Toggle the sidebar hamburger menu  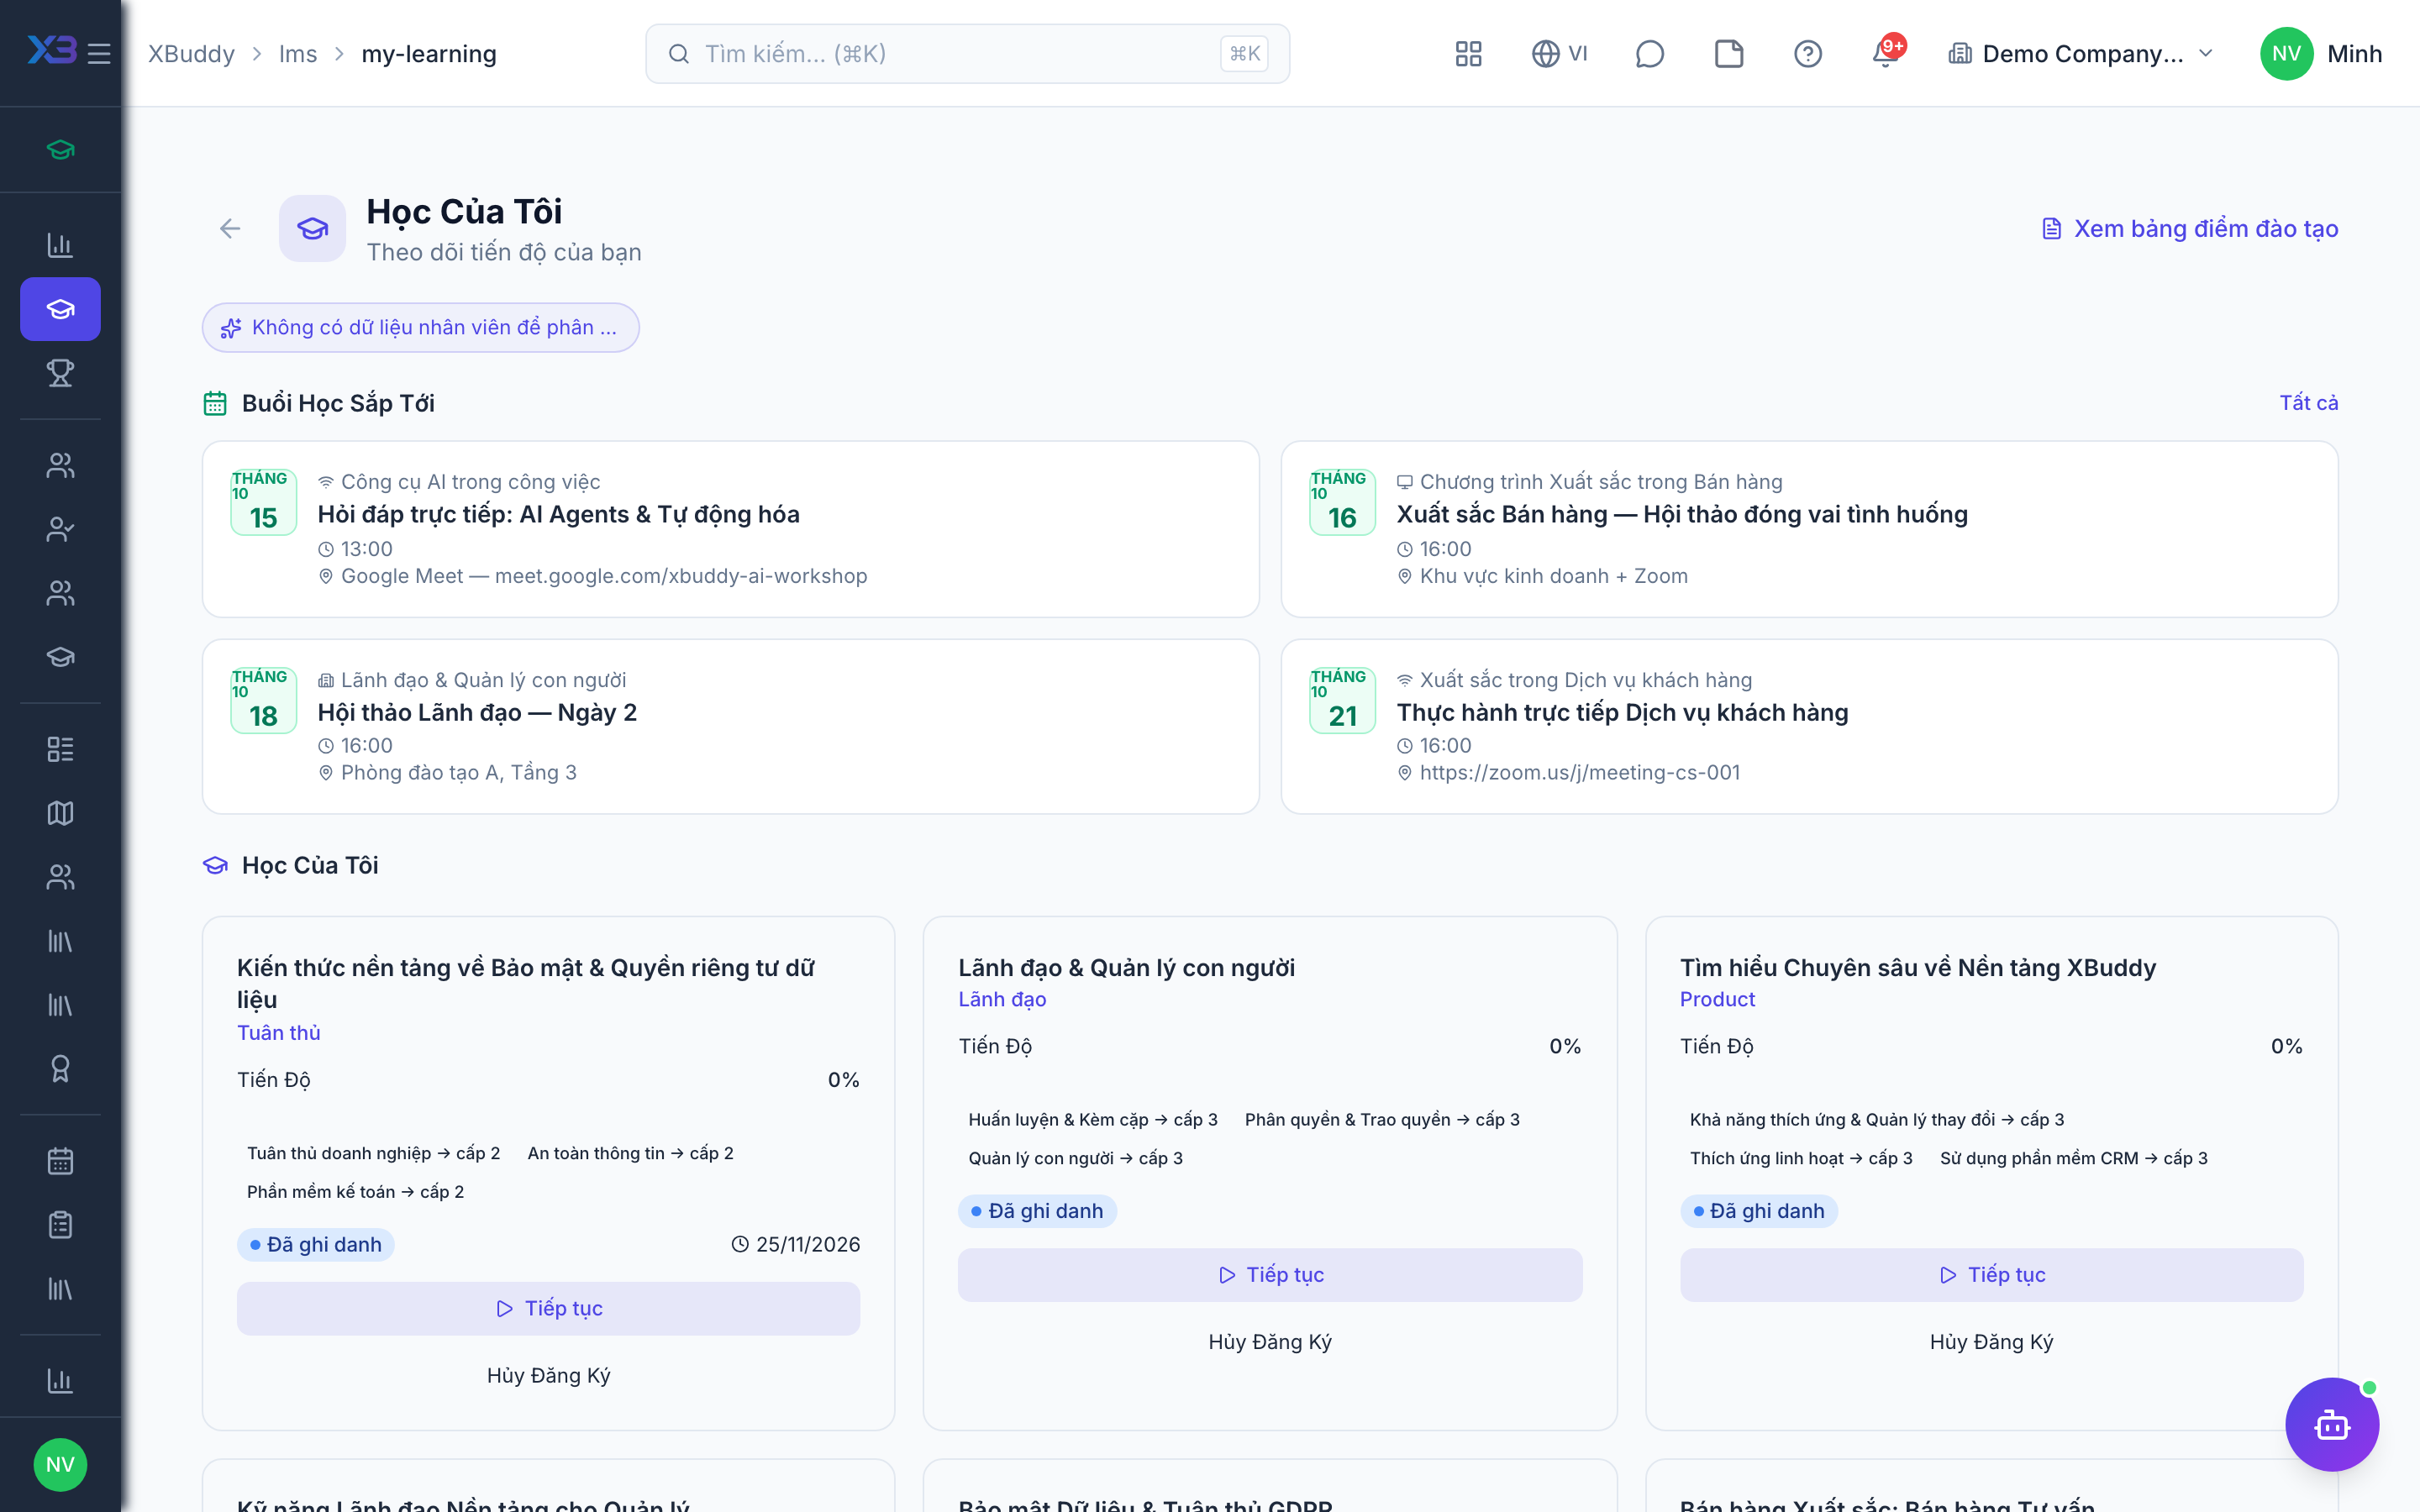pos(99,53)
